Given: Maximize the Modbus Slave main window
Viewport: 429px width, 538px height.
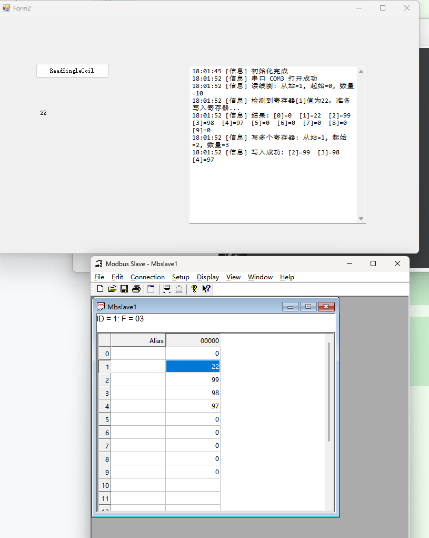Looking at the screenshot, I should pyautogui.click(x=373, y=263).
